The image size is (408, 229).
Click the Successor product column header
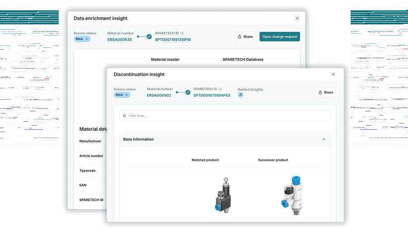click(x=273, y=160)
